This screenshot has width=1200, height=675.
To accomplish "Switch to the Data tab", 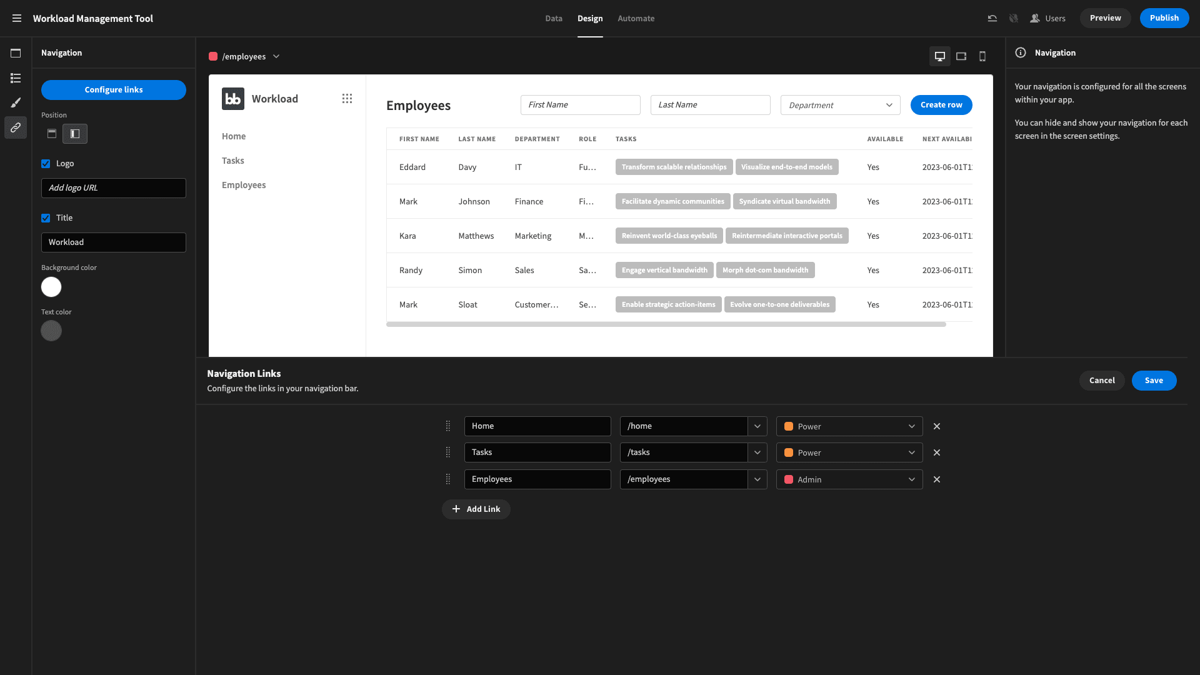I will pyautogui.click(x=554, y=18).
